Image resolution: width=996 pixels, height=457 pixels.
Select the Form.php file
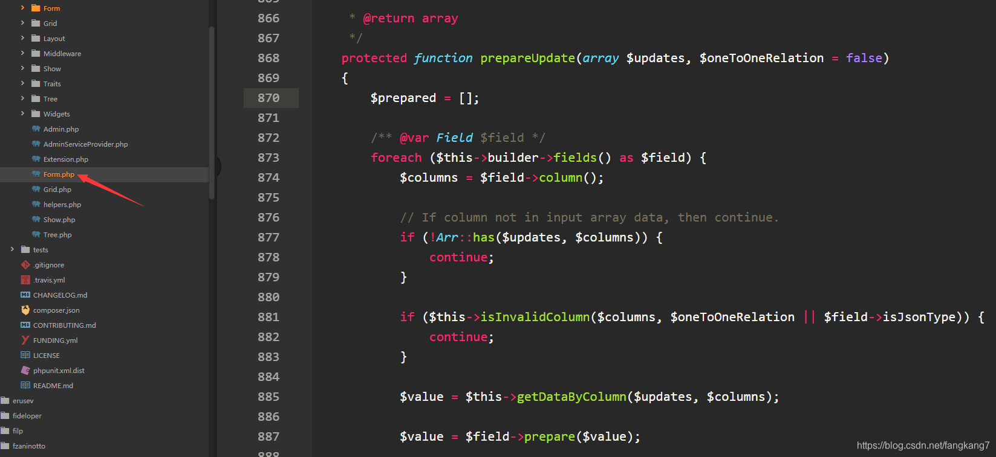point(59,174)
